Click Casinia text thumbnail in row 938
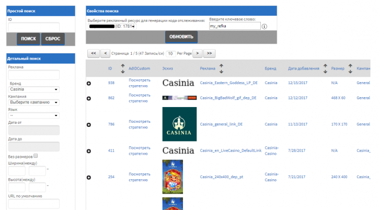 (178, 83)
